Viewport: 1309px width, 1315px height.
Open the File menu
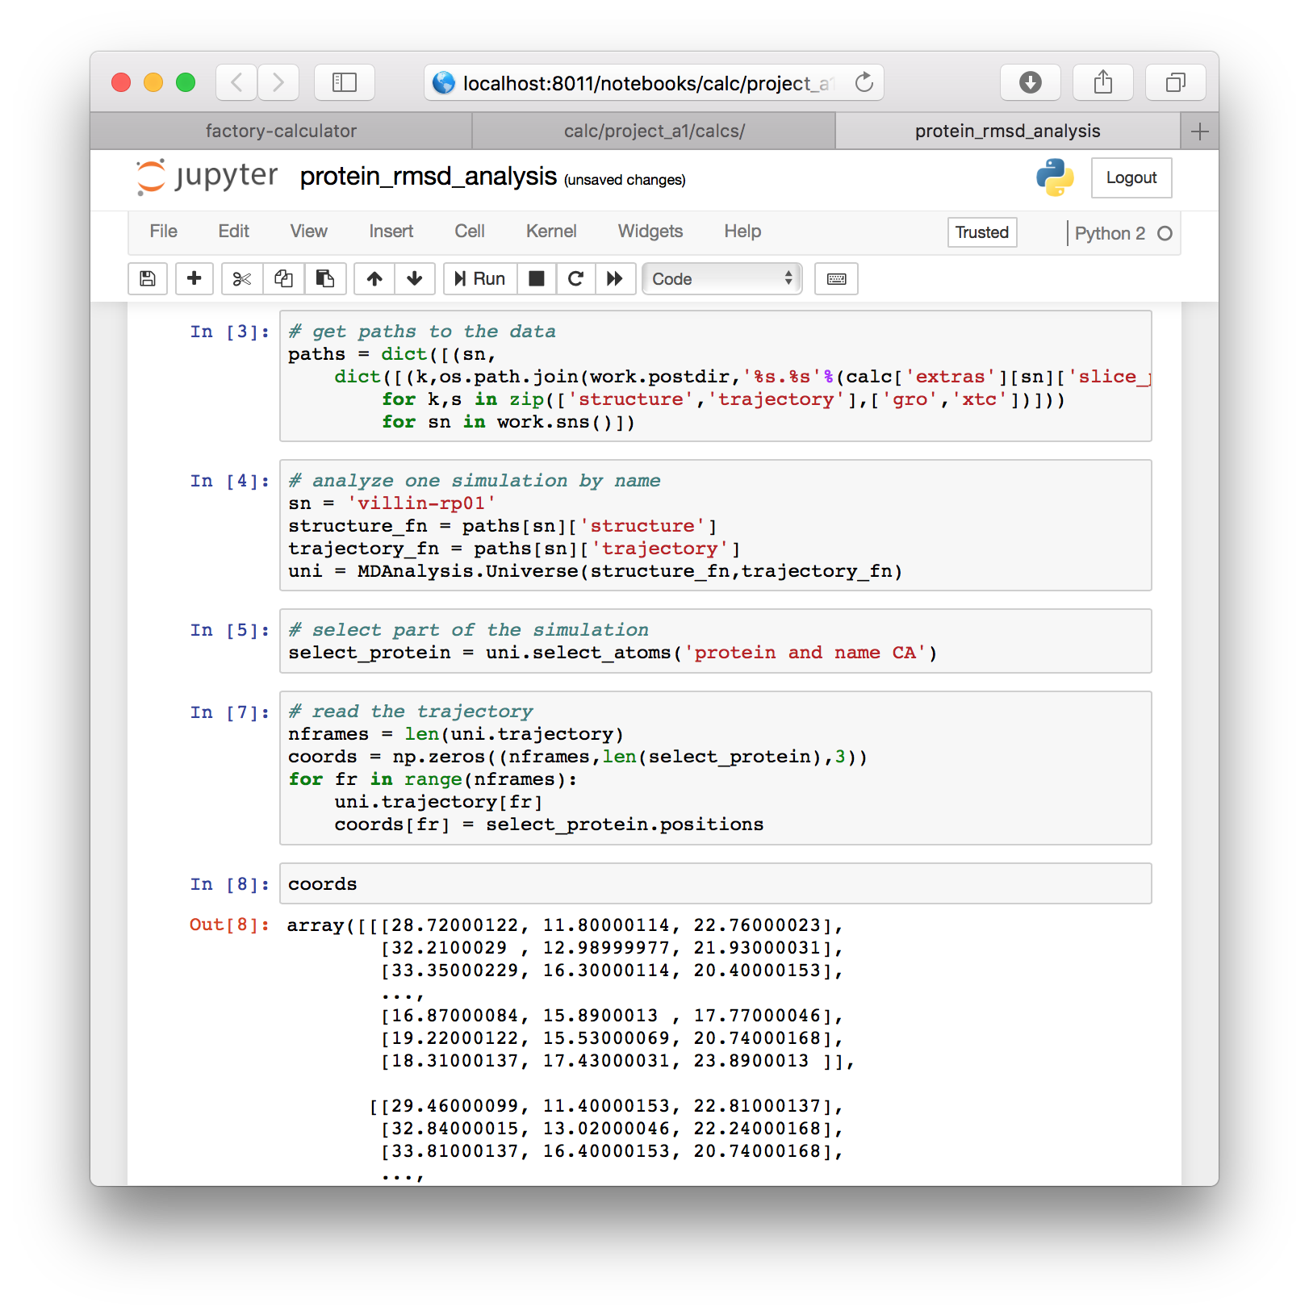(163, 232)
